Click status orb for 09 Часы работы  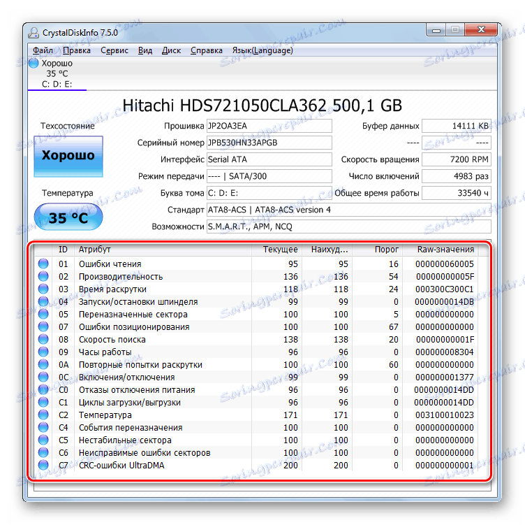(x=43, y=352)
